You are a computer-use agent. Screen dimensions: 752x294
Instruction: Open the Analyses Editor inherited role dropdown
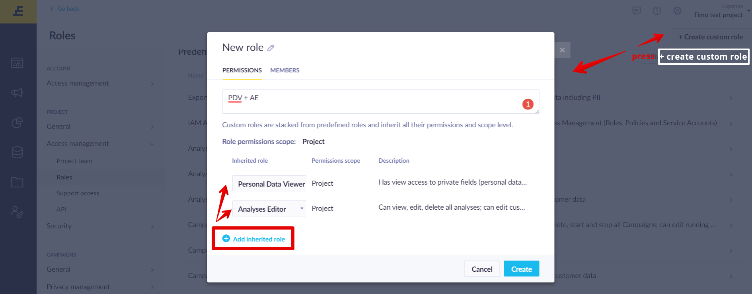[269, 209]
